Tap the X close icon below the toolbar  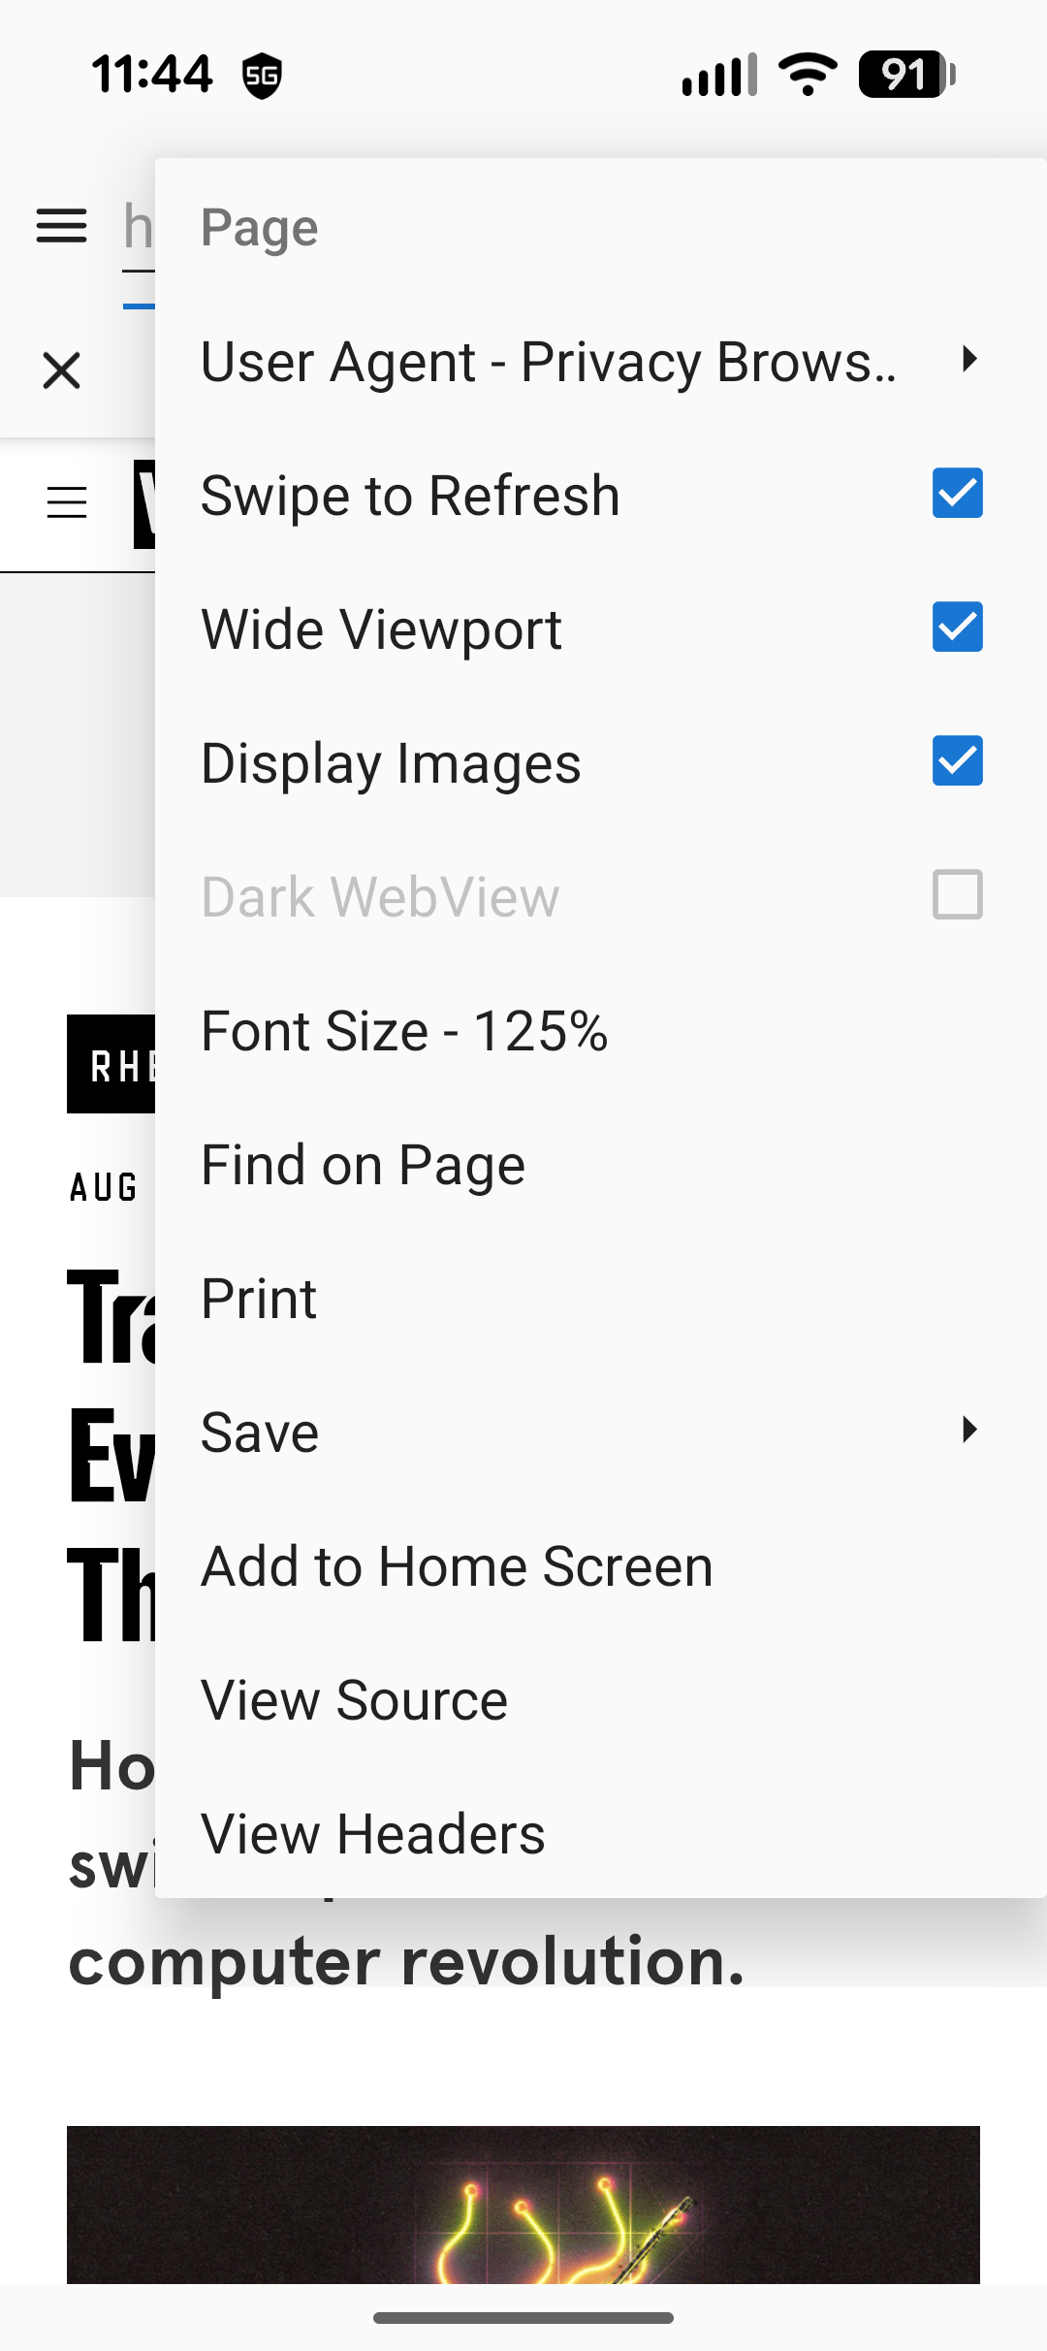point(62,370)
